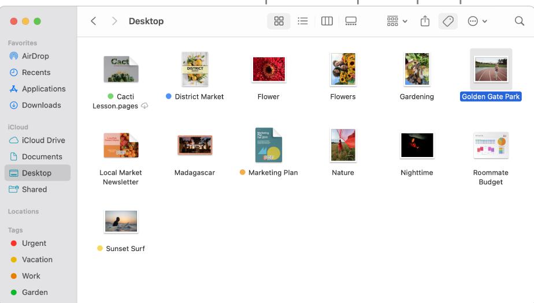Select the Flowers sunflower photo
Image resolution: width=534 pixels, height=303 pixels.
point(343,69)
